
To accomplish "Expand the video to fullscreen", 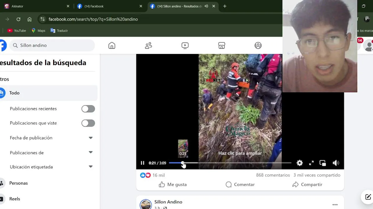I will [311, 163].
